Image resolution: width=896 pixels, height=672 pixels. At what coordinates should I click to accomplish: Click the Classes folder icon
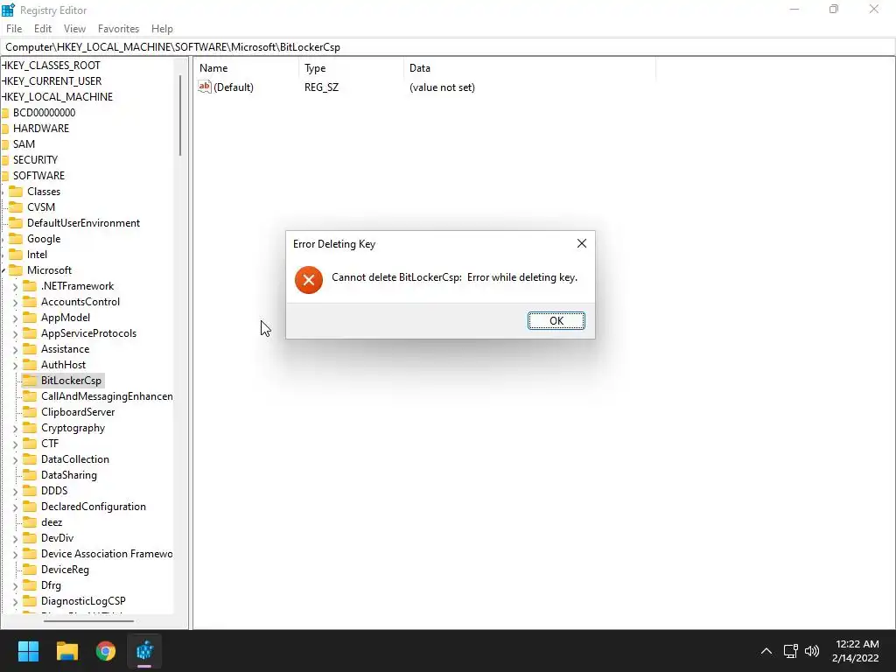(x=16, y=192)
